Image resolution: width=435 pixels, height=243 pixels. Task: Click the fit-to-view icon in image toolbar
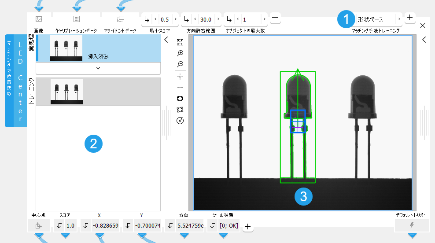[180, 42]
